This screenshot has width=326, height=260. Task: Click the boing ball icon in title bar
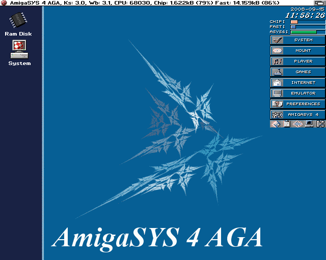point(4,3)
